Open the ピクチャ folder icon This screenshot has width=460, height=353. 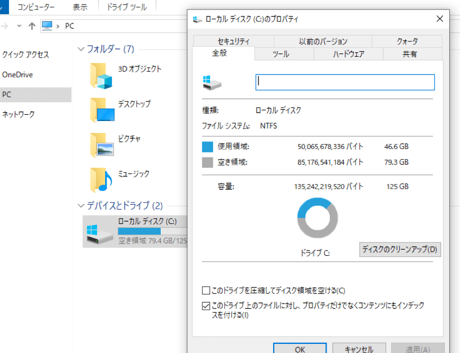[102, 145]
